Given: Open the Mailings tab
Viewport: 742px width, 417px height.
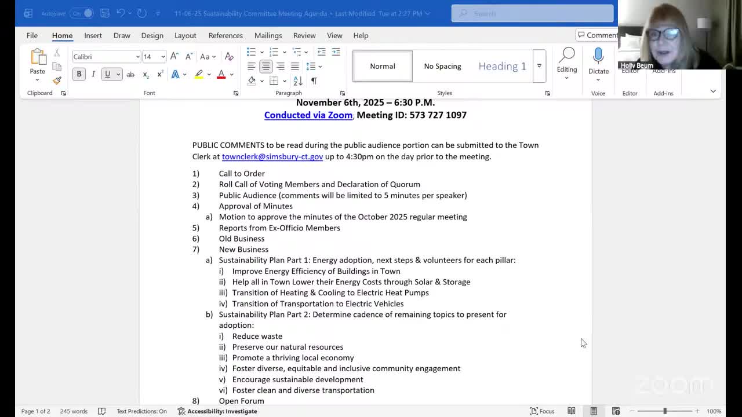Looking at the screenshot, I should point(268,35).
